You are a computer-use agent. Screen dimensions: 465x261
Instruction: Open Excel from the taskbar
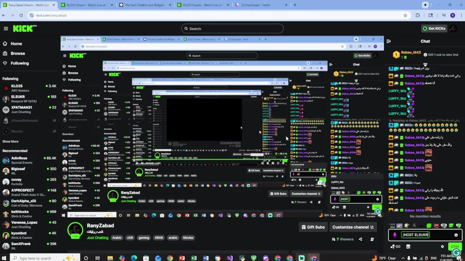(194, 258)
